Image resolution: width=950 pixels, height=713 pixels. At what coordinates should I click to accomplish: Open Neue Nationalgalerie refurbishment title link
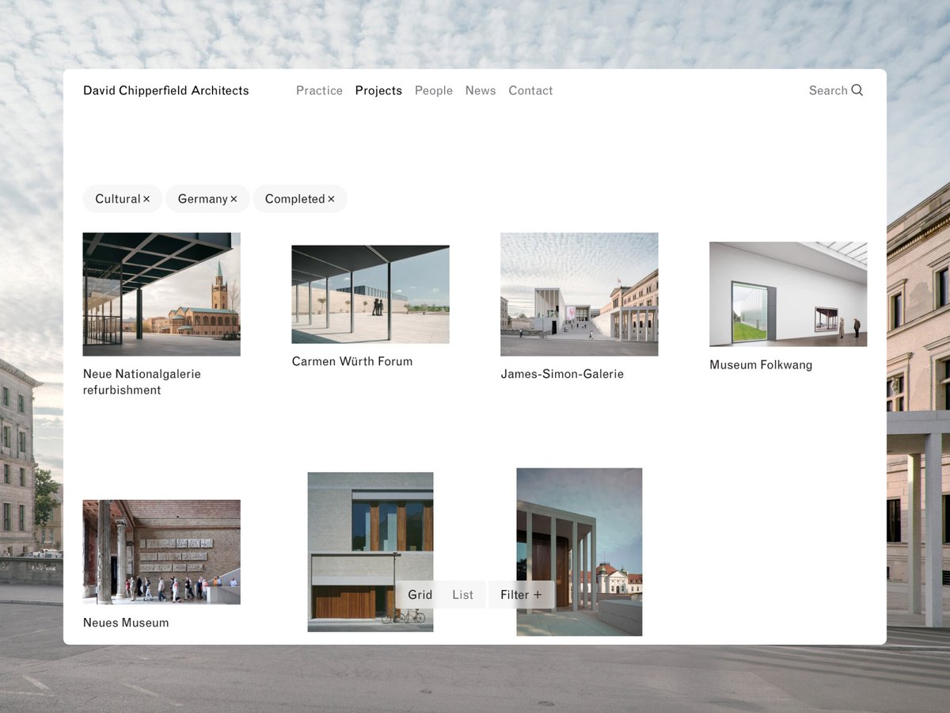click(x=142, y=382)
